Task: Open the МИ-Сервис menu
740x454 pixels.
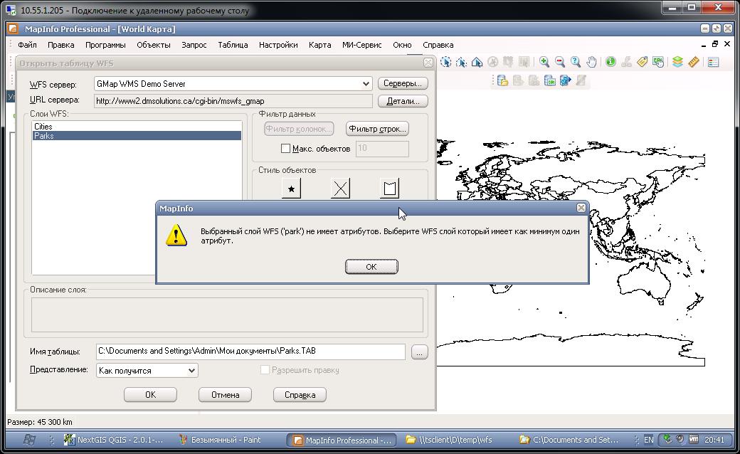Action: pos(362,45)
